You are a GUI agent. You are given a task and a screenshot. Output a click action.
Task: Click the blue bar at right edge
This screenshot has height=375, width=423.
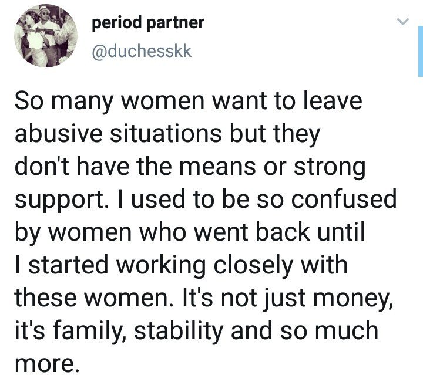421,51
